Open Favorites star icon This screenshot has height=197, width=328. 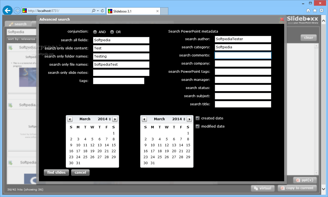tap(315, 11)
